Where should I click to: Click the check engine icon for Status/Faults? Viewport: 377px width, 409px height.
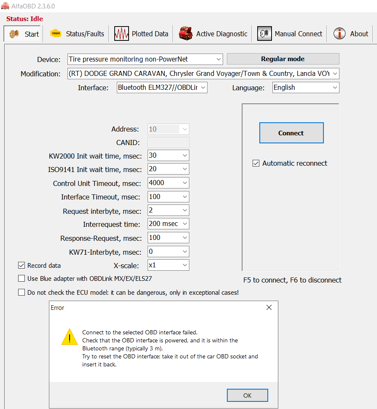[x=56, y=34]
